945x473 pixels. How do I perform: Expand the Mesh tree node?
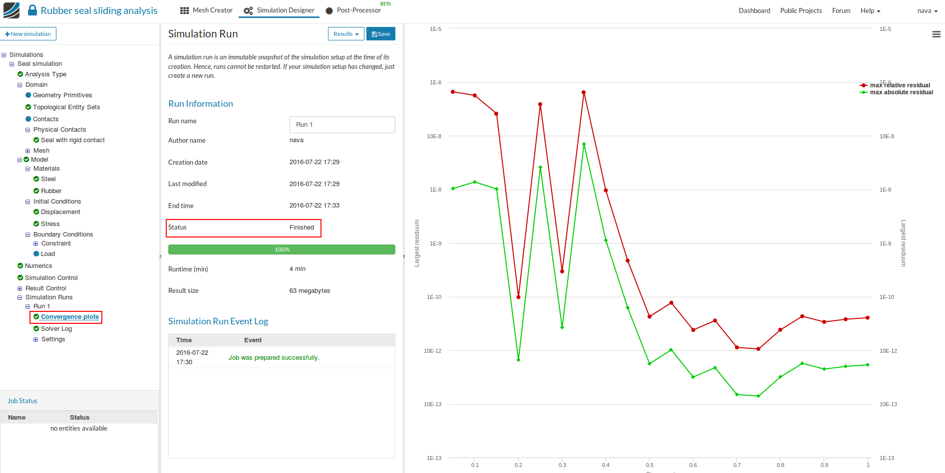[28, 151]
